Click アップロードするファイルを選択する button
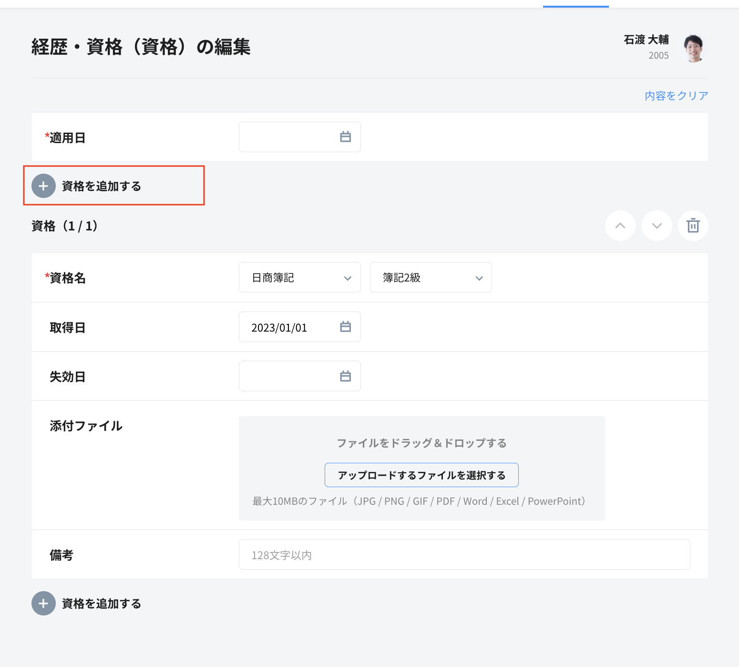Image resolution: width=739 pixels, height=667 pixels. [421, 475]
